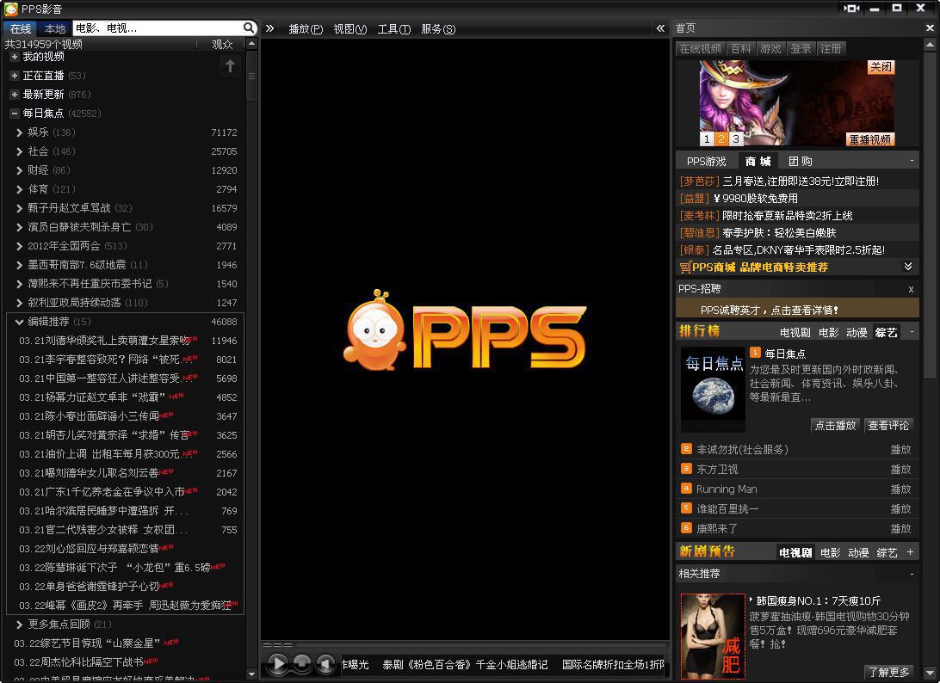Image resolution: width=940 pixels, height=683 pixels.
Task: Click the search input field
Action: [158, 28]
